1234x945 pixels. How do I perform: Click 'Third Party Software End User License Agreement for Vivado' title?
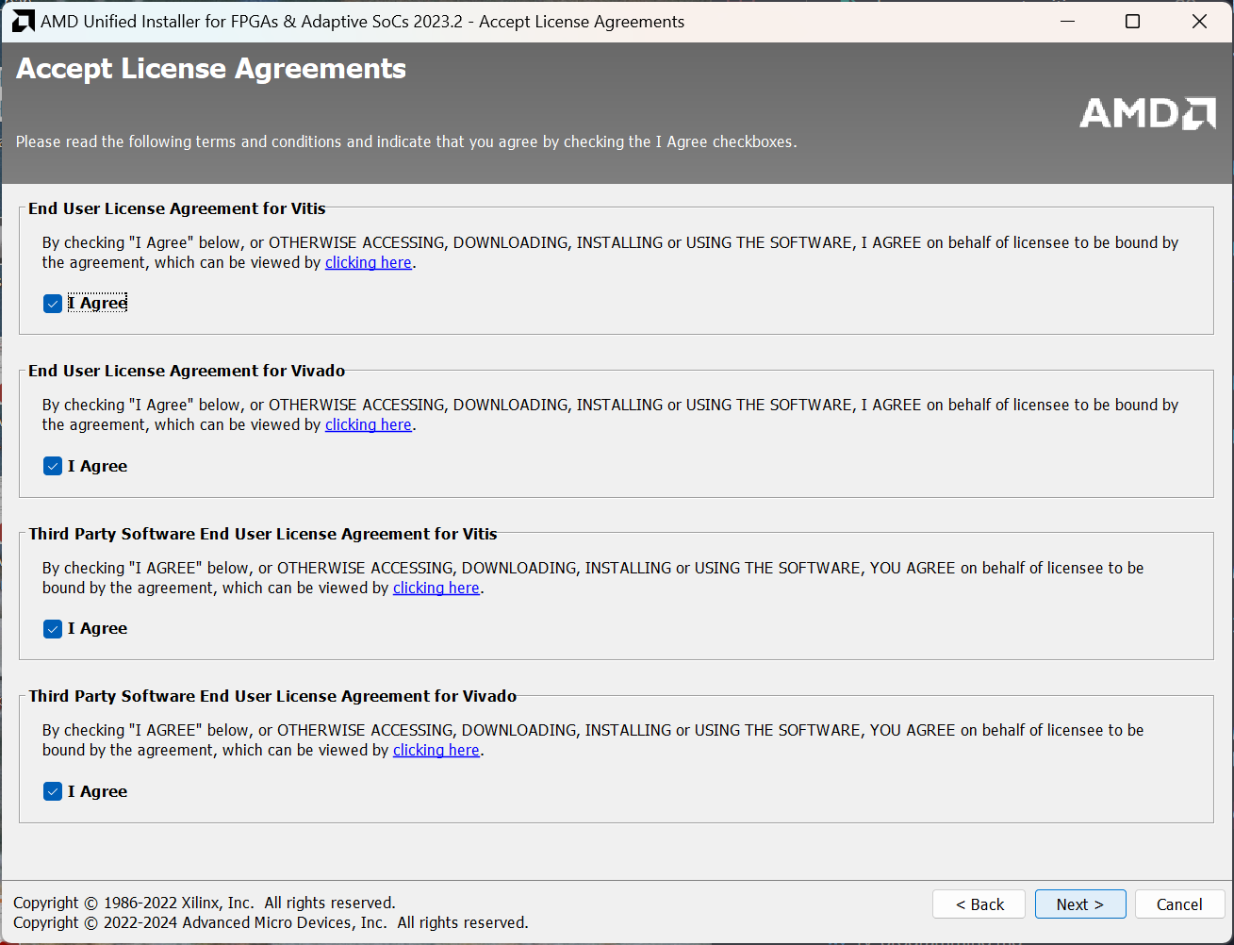[272, 696]
